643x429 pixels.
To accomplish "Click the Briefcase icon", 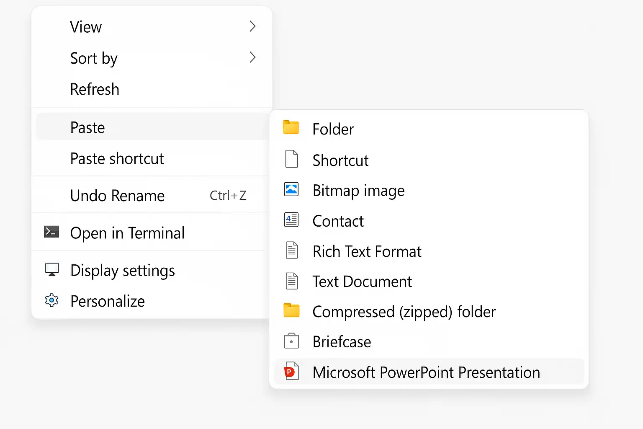I will click(291, 341).
